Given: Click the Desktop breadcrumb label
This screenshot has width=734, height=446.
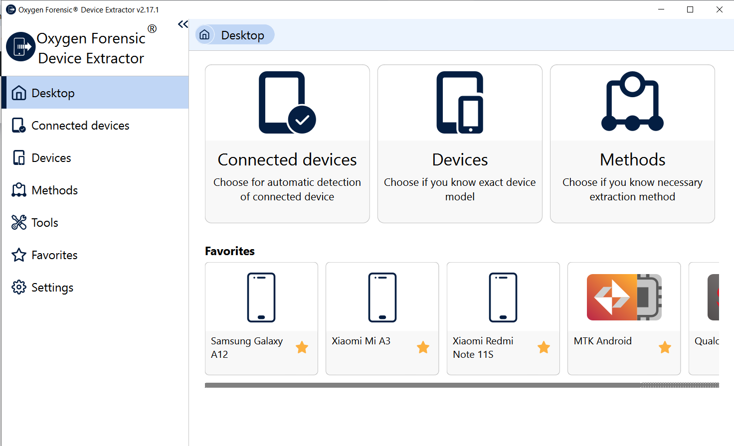Looking at the screenshot, I should point(243,35).
